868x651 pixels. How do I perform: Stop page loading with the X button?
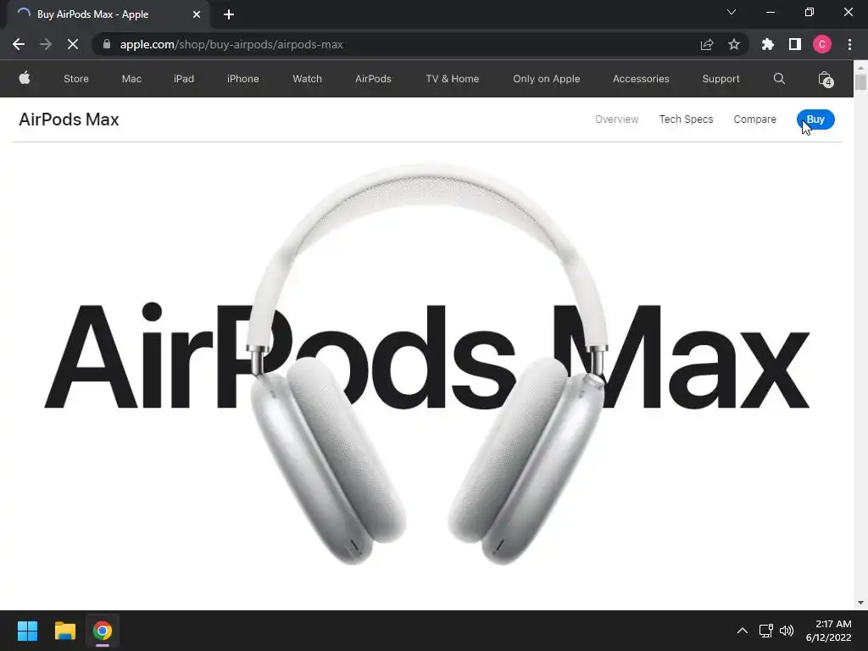point(73,44)
